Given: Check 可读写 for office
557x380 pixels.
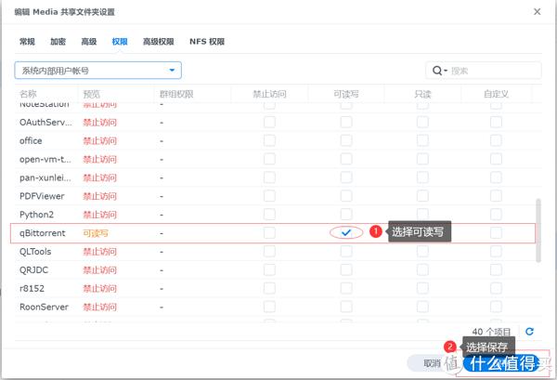Looking at the screenshot, I should click(346, 140).
